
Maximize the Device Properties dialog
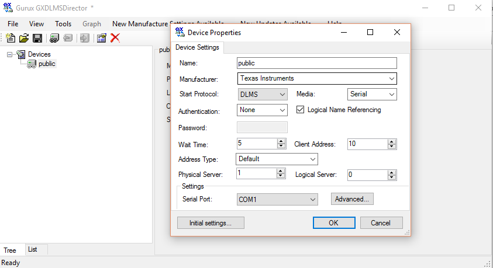(370, 32)
